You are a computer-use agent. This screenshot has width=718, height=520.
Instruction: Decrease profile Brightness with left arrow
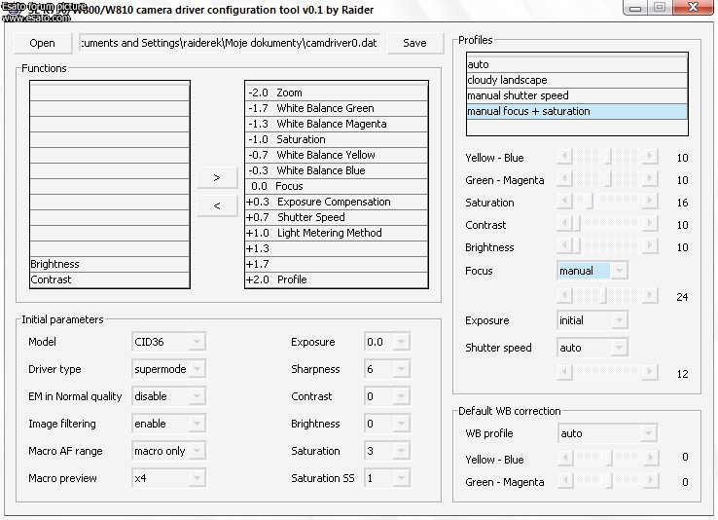point(564,246)
